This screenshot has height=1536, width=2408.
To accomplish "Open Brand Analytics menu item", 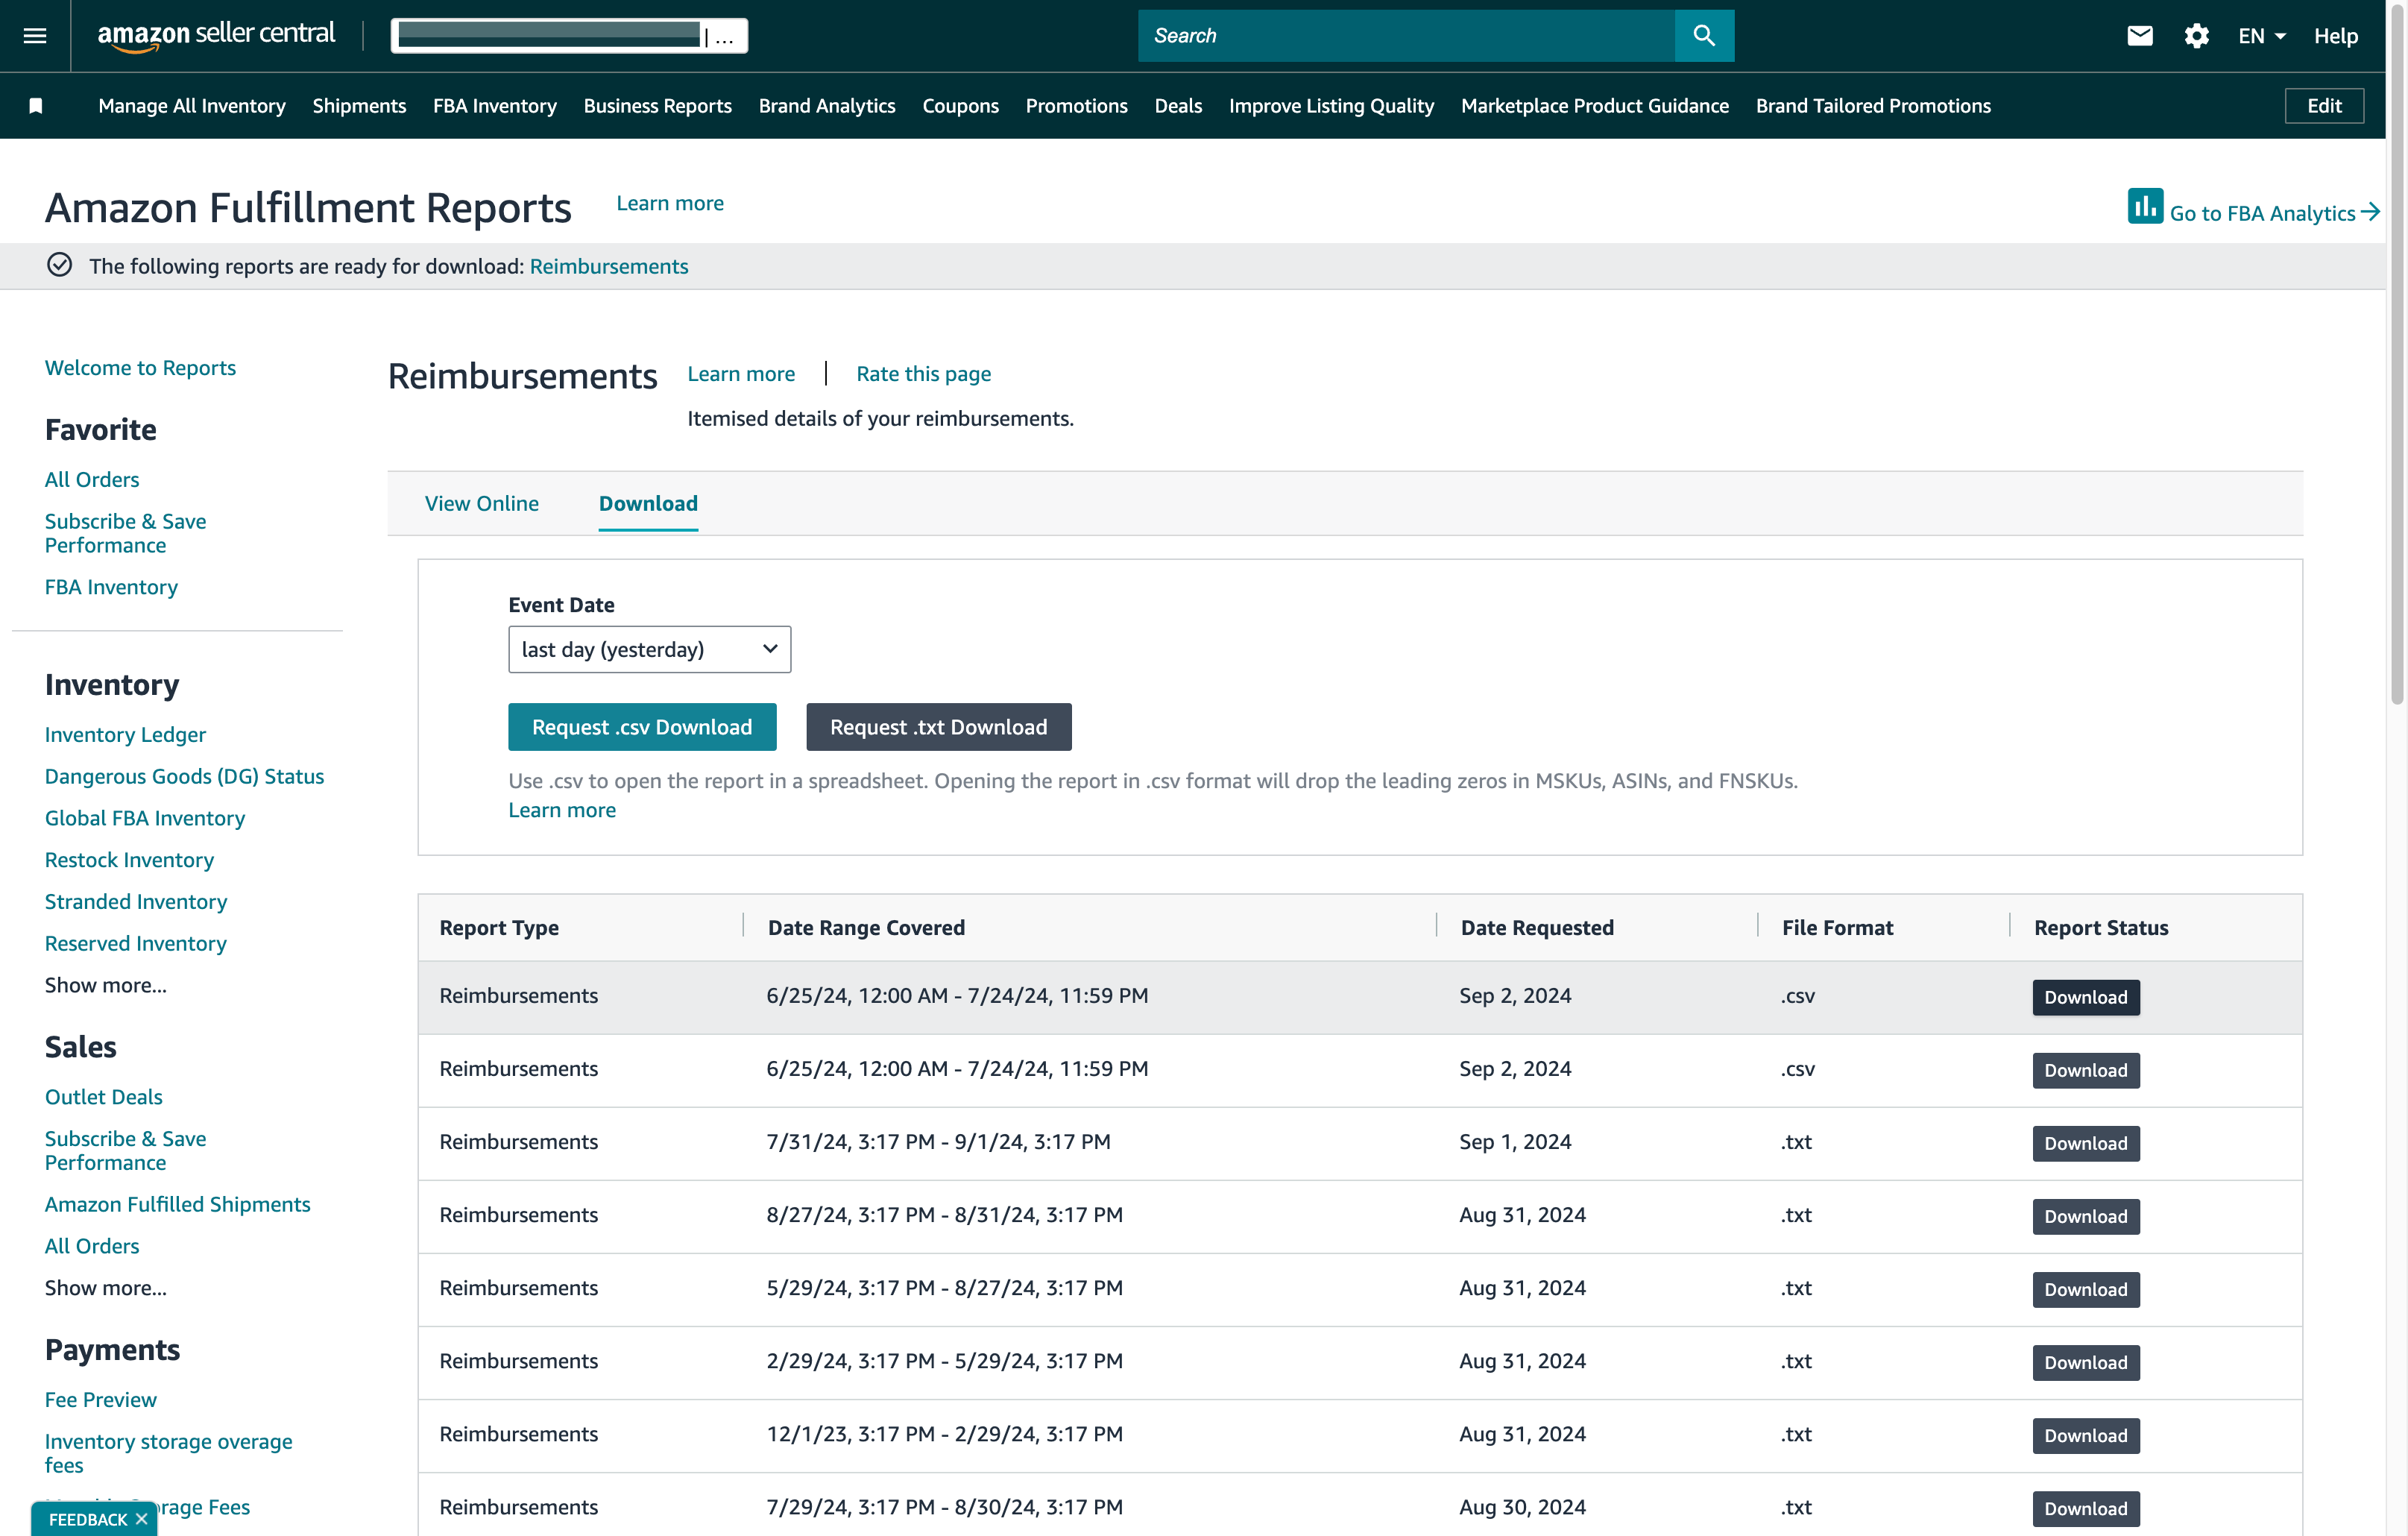I will [x=827, y=106].
